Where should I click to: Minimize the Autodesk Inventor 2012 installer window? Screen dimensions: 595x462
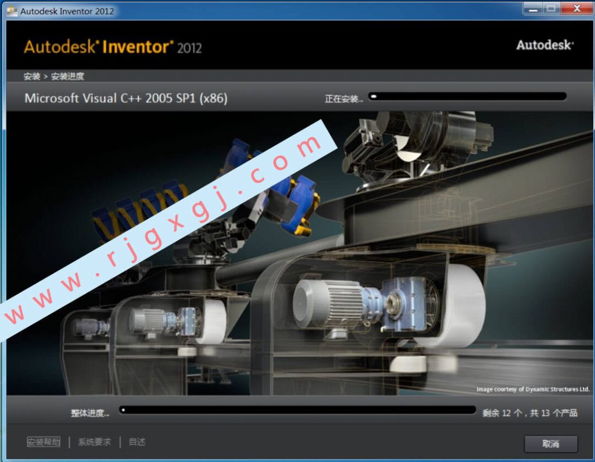point(533,9)
